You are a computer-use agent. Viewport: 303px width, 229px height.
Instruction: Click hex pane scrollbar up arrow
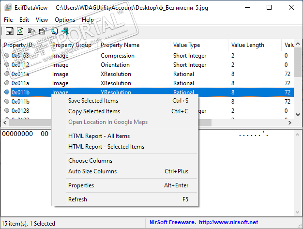point(298,135)
